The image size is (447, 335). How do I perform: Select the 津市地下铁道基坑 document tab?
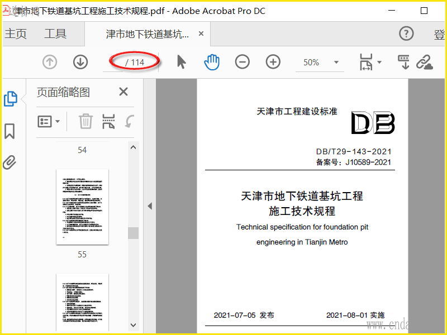click(147, 34)
